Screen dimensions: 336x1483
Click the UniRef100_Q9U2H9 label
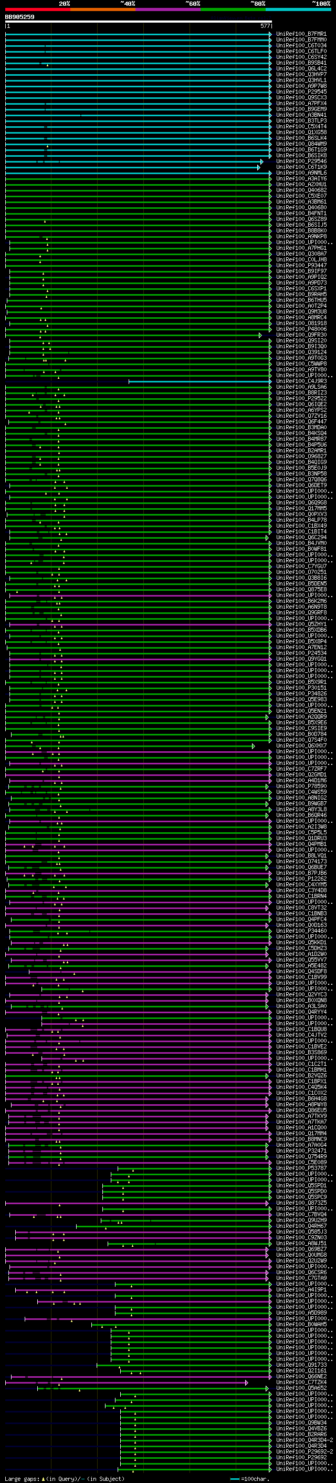coord(301,1220)
